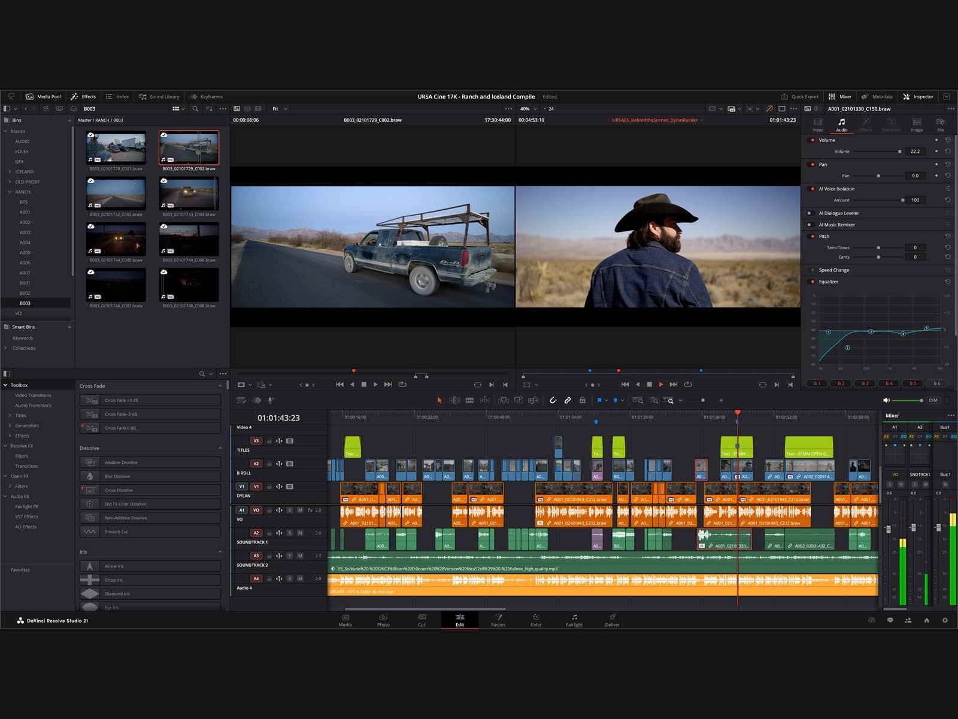The image size is (958, 719).
Task: Click the Quick Export button
Action: coord(800,96)
